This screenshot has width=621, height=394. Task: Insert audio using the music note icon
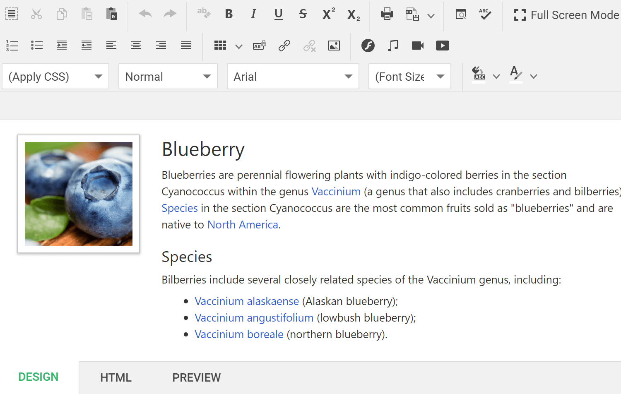coord(393,46)
